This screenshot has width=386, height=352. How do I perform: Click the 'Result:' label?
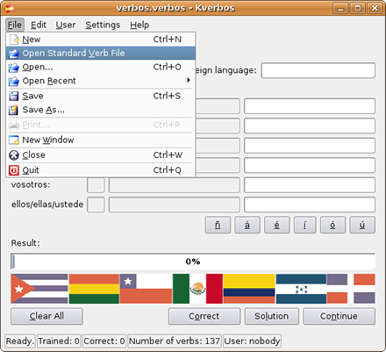[x=25, y=243]
